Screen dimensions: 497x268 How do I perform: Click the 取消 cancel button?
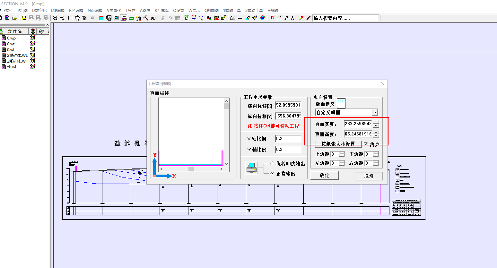(369, 176)
